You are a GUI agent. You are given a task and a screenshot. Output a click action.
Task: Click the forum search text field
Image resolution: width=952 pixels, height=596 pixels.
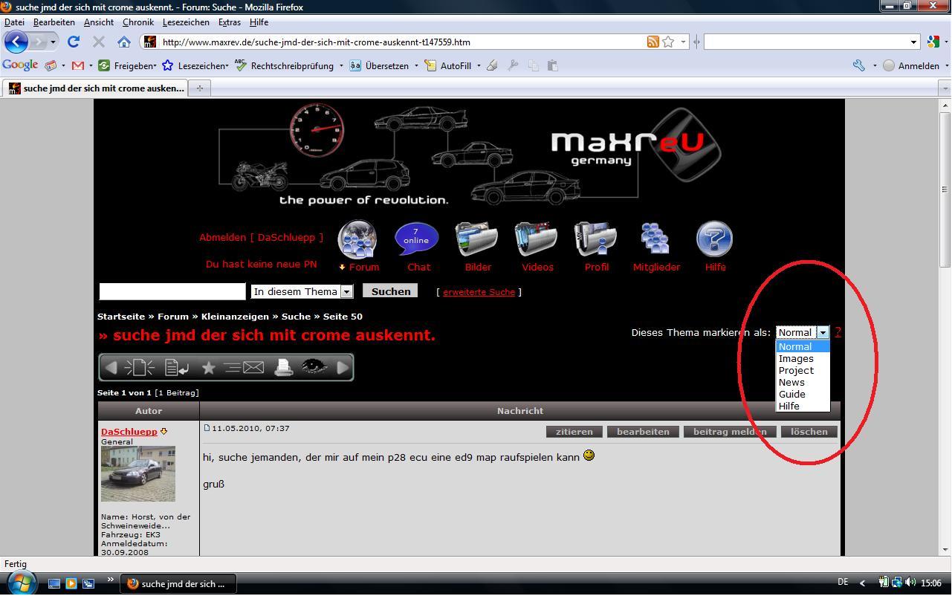pyautogui.click(x=172, y=292)
